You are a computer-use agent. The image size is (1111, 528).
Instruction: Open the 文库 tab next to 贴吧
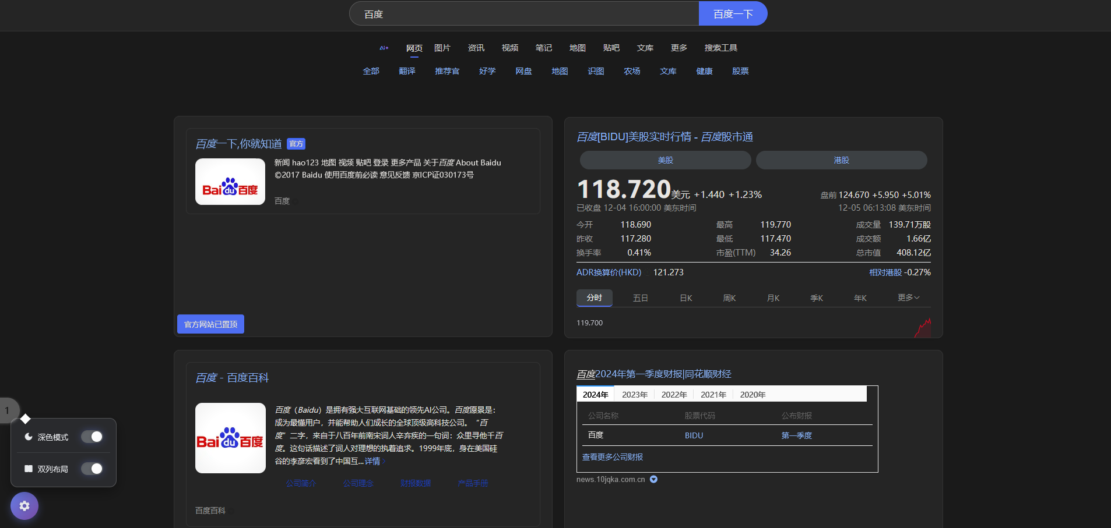pyautogui.click(x=645, y=48)
